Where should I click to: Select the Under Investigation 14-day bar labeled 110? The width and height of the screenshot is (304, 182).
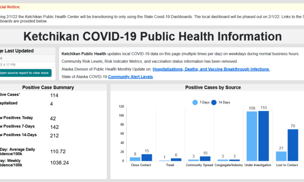[264, 136]
